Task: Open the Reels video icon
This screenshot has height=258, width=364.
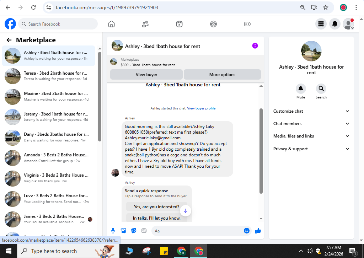Action: click(x=179, y=24)
